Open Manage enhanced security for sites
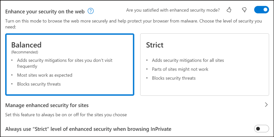Screen dimensions: 274x137 point(47,105)
